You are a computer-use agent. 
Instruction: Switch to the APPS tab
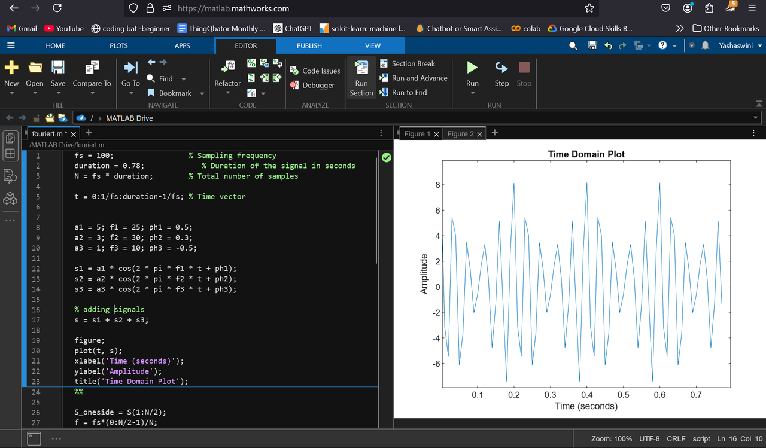182,45
